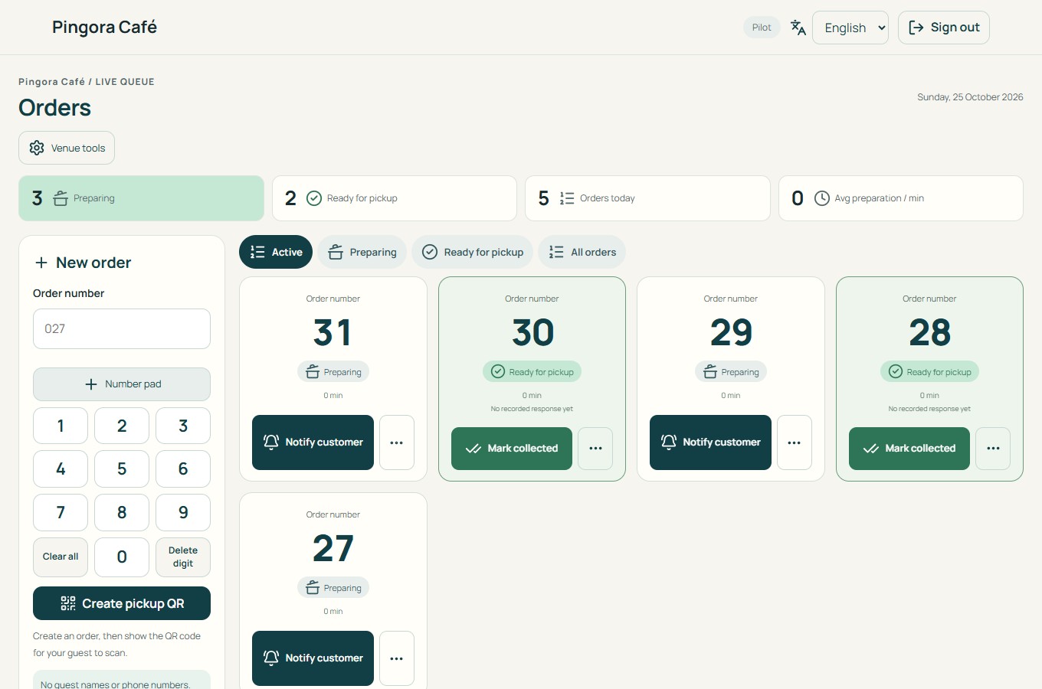Screen dimensions: 1042x689
Task: Tap digit 5 on the number pad
Action: pyautogui.click(x=122, y=469)
